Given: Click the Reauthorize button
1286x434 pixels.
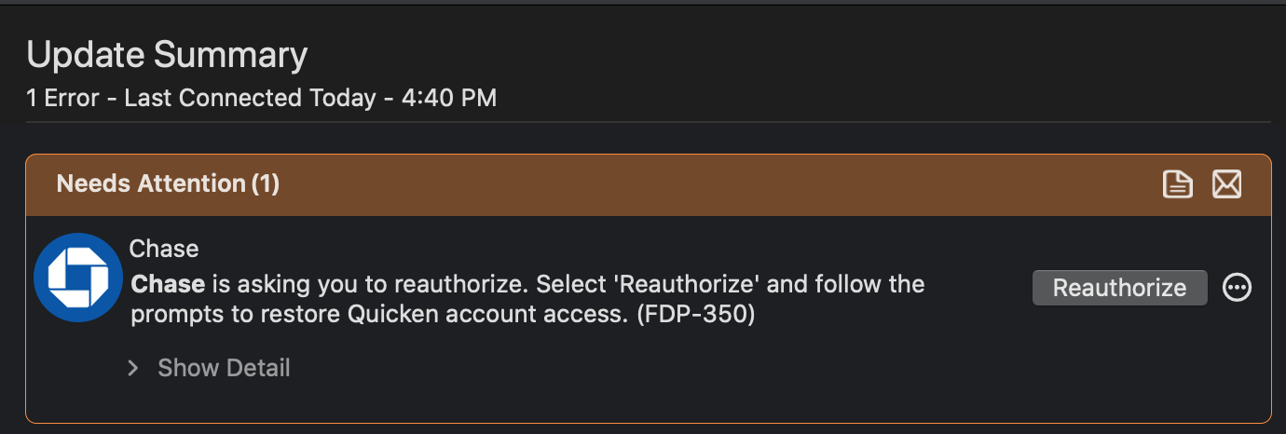Looking at the screenshot, I should pos(1119,288).
